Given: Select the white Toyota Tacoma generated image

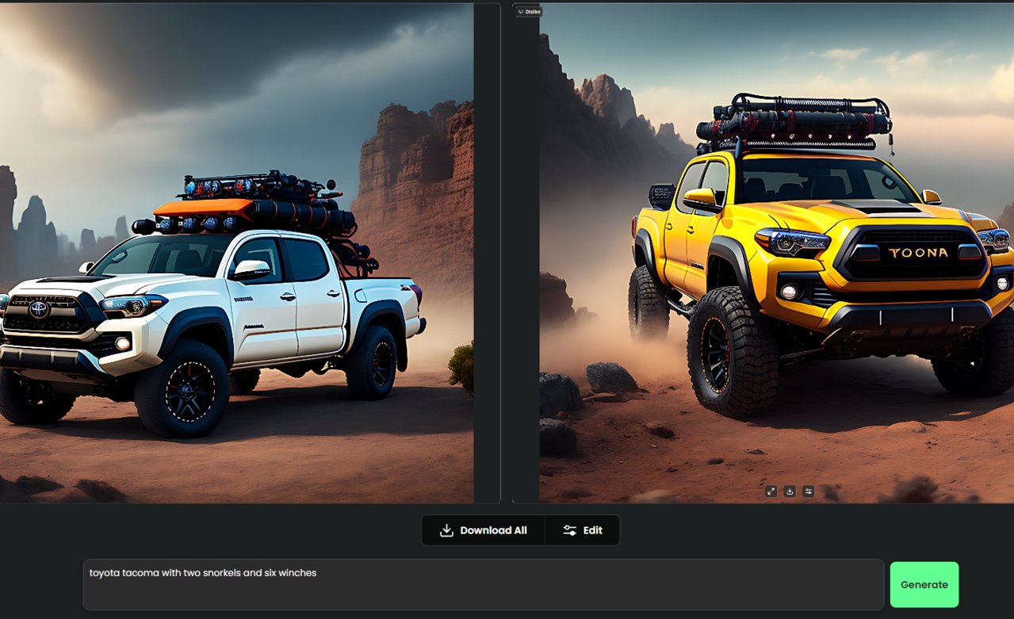Looking at the screenshot, I should [237, 253].
